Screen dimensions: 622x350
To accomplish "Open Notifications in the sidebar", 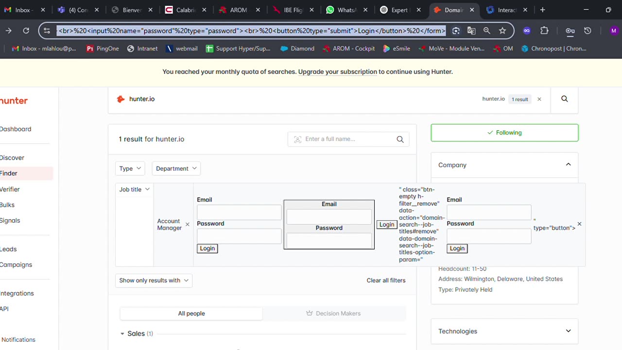I will 18,339.
